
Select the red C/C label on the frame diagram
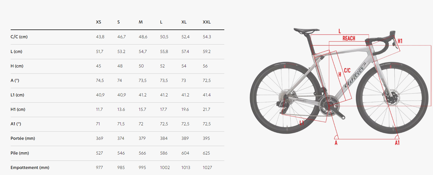point(347,70)
